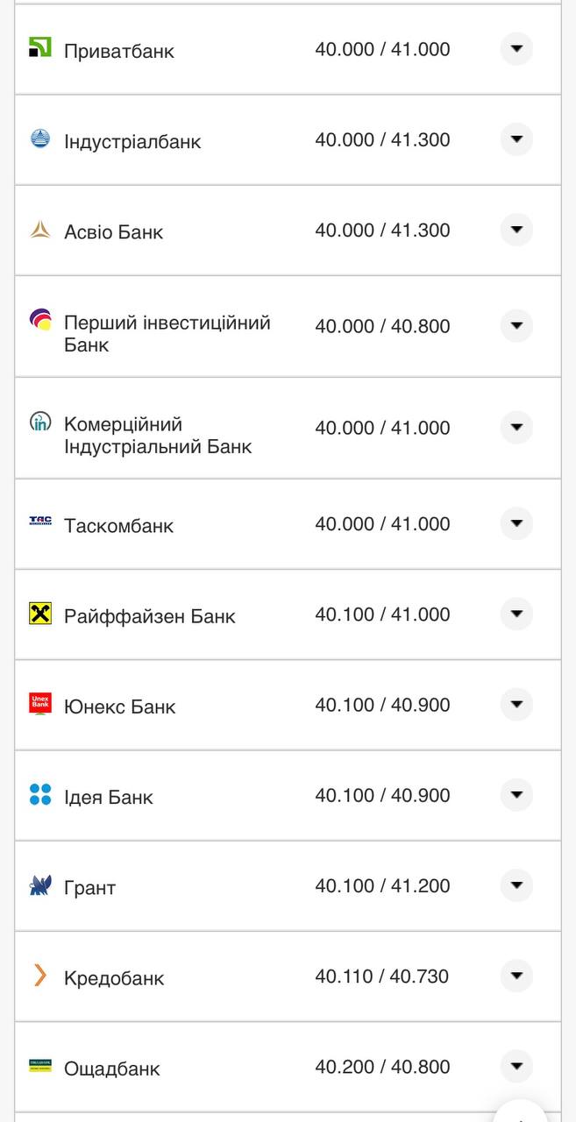Screen dimensions: 576x1122
Task: Click the Ощадбанк logo icon
Action: pyautogui.click(x=41, y=1067)
